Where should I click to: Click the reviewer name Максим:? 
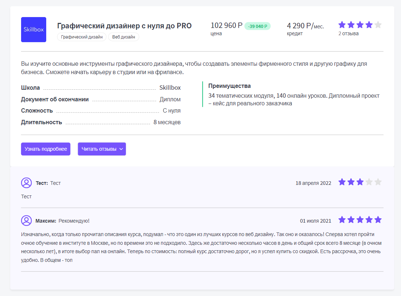[x=46, y=221]
